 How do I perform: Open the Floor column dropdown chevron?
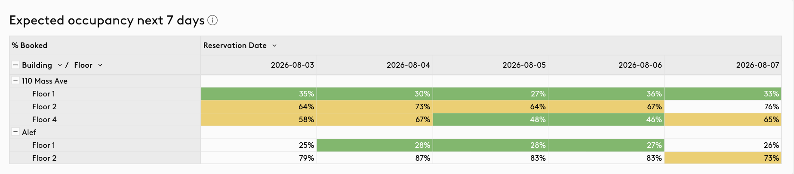coord(100,65)
